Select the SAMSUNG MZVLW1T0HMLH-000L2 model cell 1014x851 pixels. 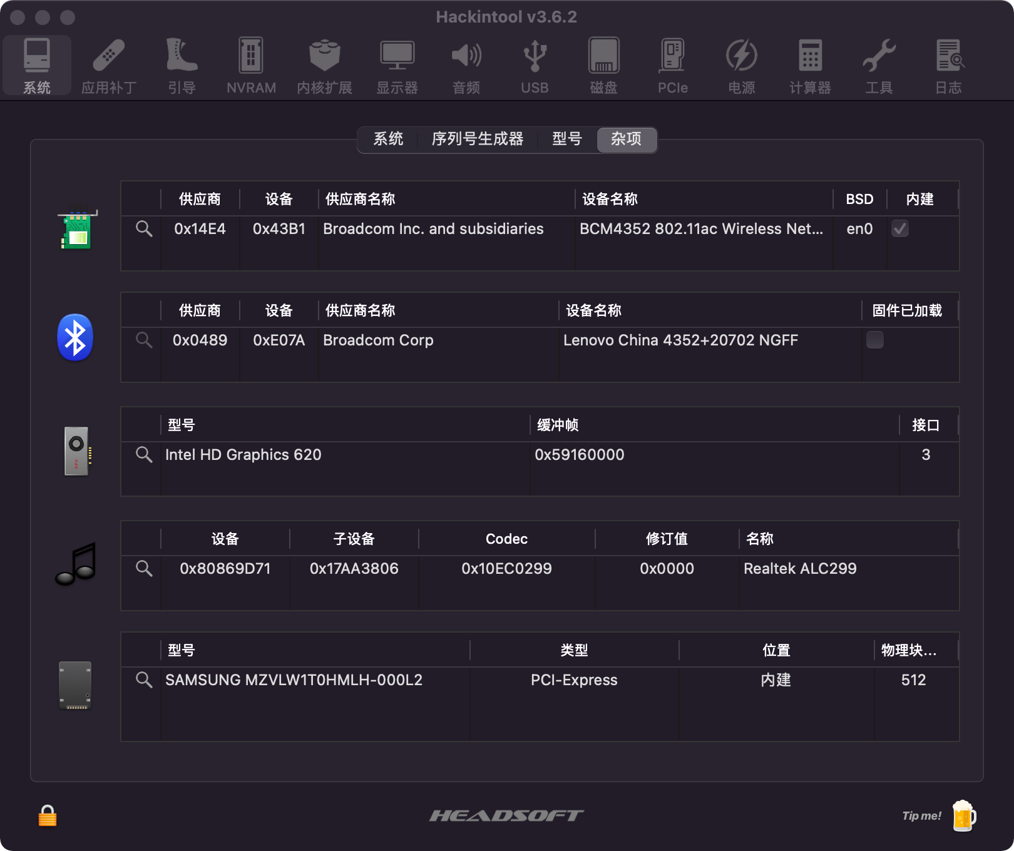[294, 680]
